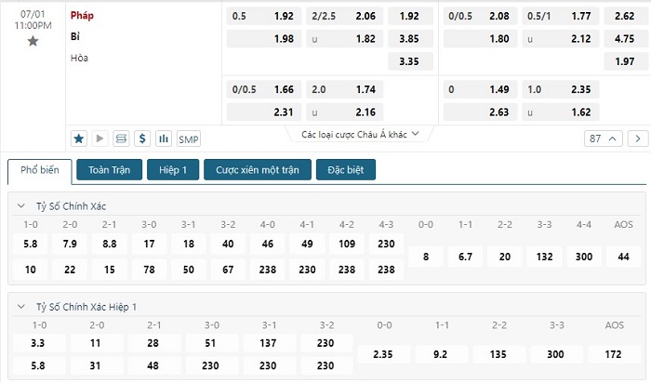Click the SMP icon button
651x383 pixels.
[x=189, y=139]
